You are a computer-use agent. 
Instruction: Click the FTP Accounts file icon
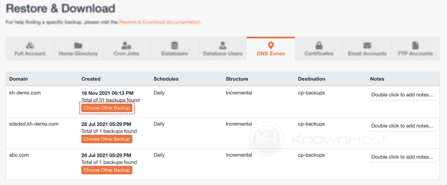415,45
